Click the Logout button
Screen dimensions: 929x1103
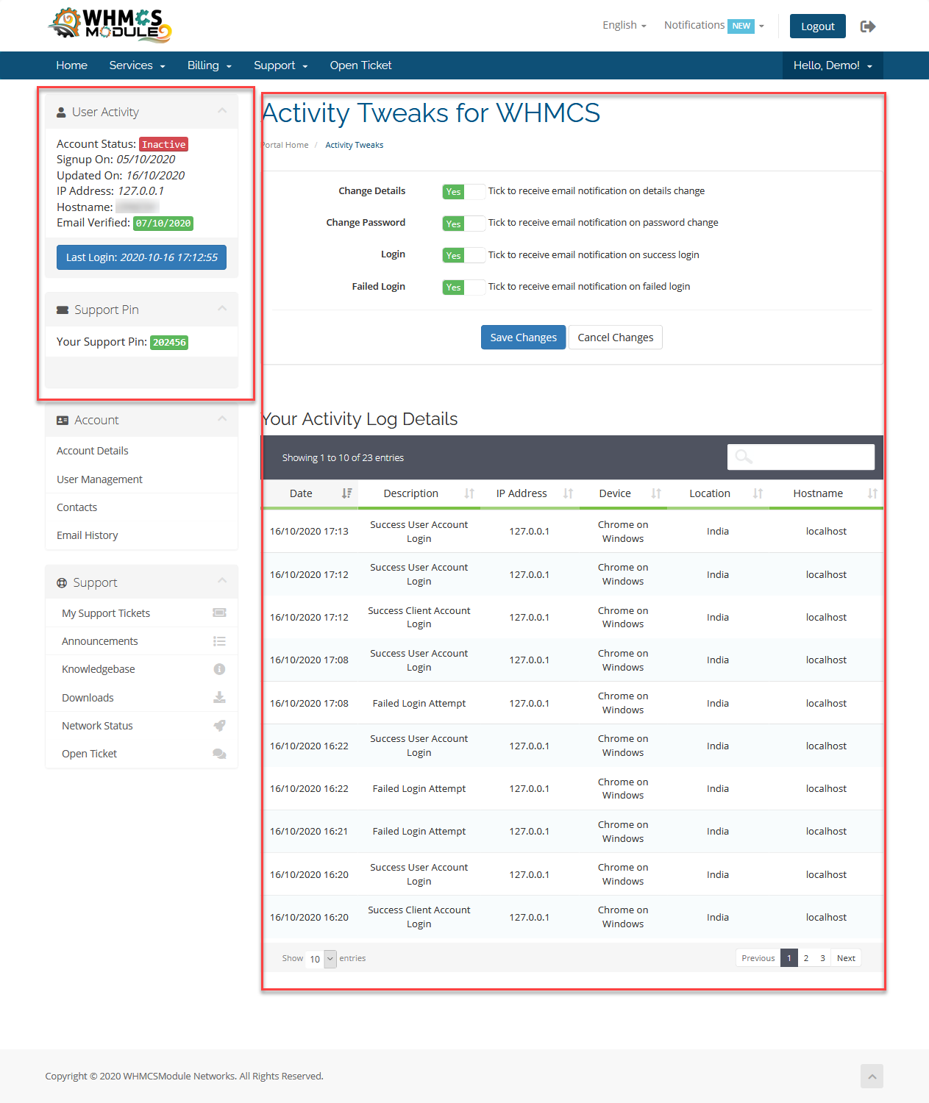818,26
